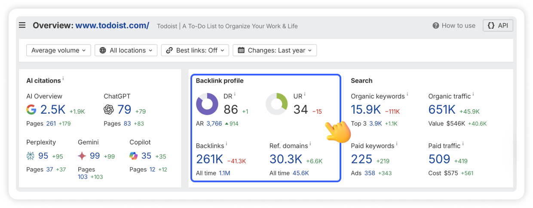Click the Gemini sparkle icon
Image resolution: width=533 pixels, height=208 pixels.
pyautogui.click(x=82, y=156)
